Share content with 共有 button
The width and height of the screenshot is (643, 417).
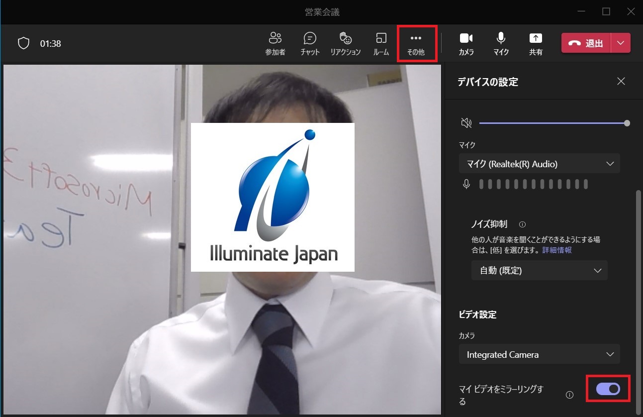(536, 43)
